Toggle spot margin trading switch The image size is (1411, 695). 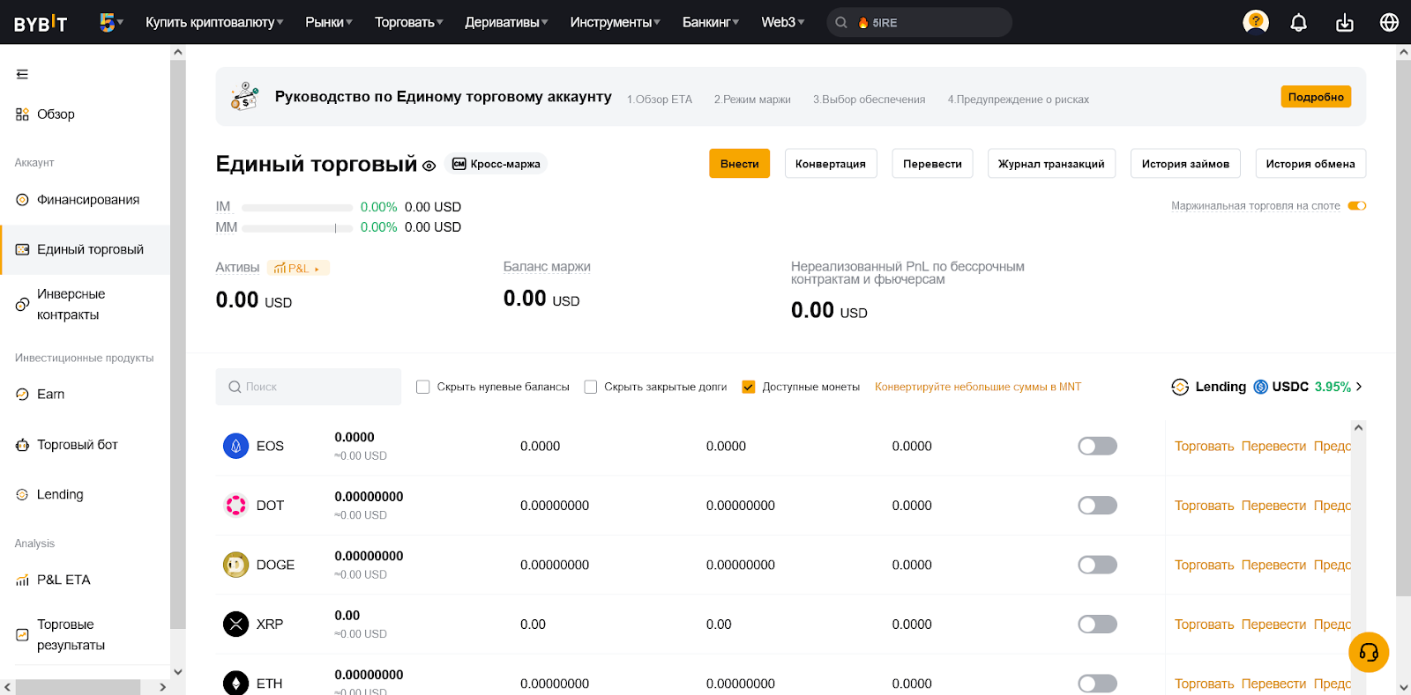click(x=1357, y=206)
